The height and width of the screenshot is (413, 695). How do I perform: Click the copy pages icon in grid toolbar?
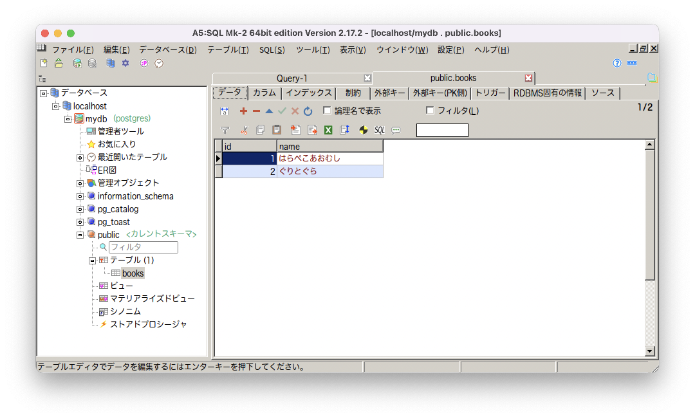260,130
